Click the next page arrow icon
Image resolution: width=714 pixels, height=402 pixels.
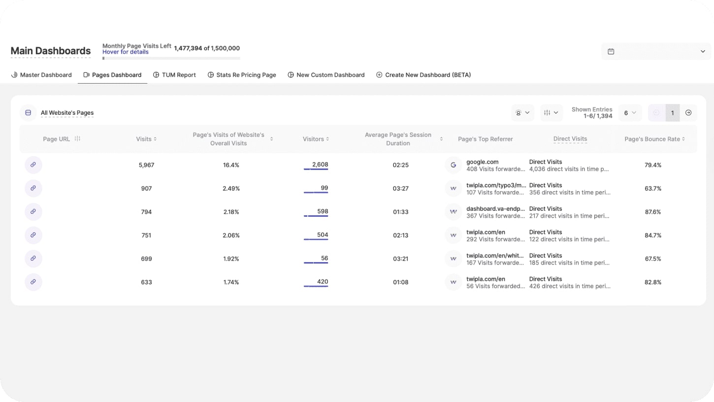(688, 113)
